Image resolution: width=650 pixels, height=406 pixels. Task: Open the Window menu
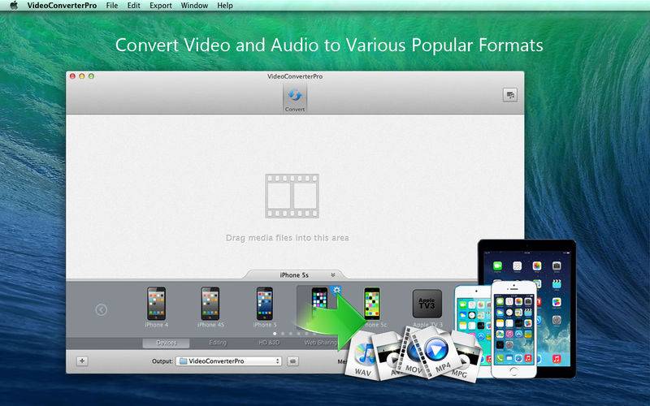click(x=194, y=6)
